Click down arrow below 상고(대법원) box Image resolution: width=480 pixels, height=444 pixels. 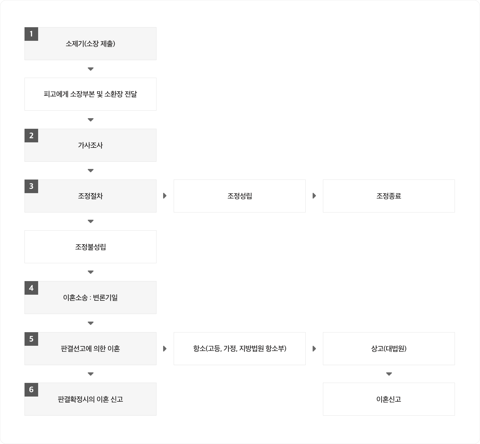coord(389,374)
